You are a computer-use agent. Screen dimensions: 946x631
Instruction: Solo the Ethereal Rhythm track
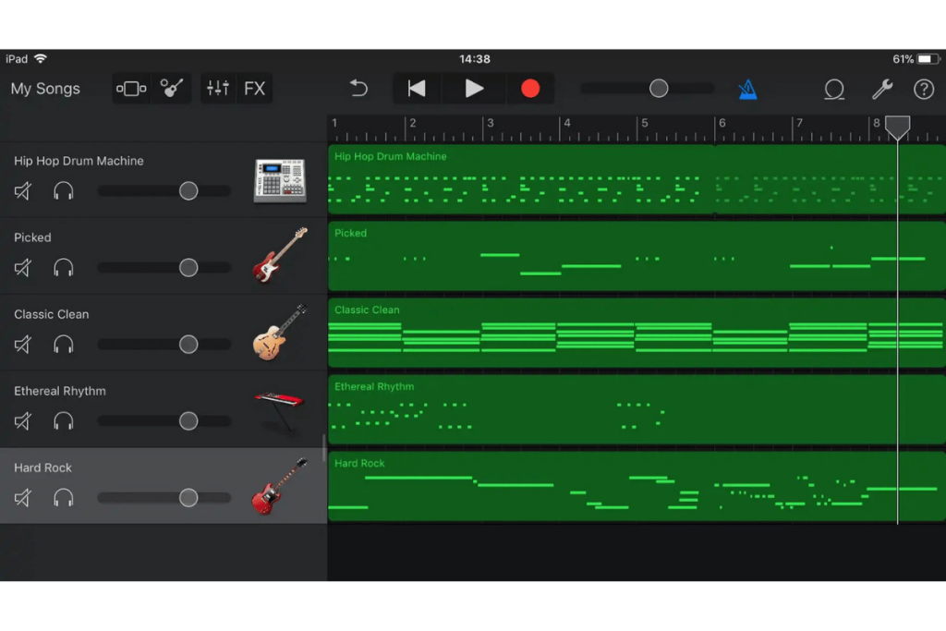click(x=64, y=421)
